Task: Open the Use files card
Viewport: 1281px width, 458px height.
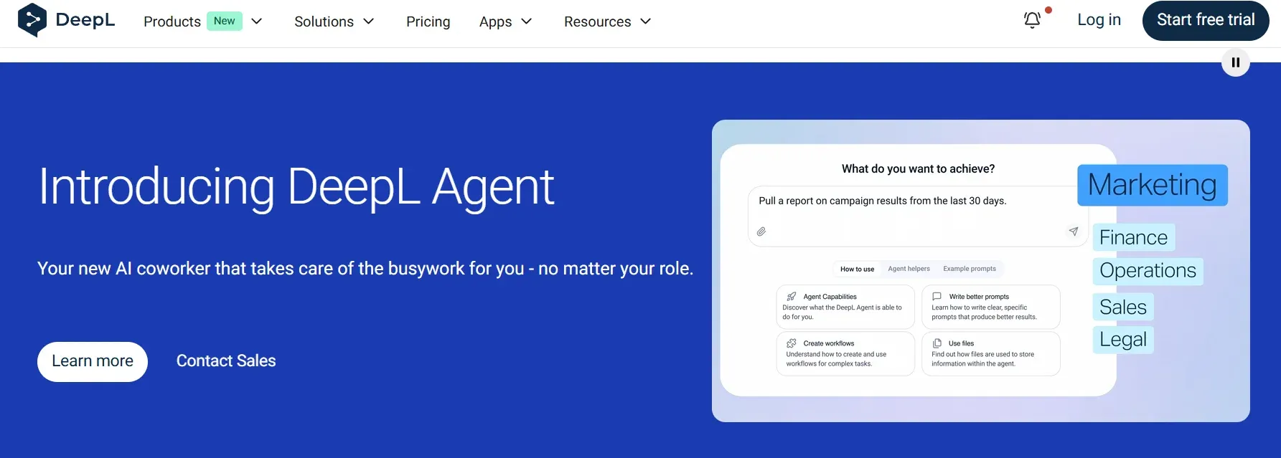Action: (991, 353)
